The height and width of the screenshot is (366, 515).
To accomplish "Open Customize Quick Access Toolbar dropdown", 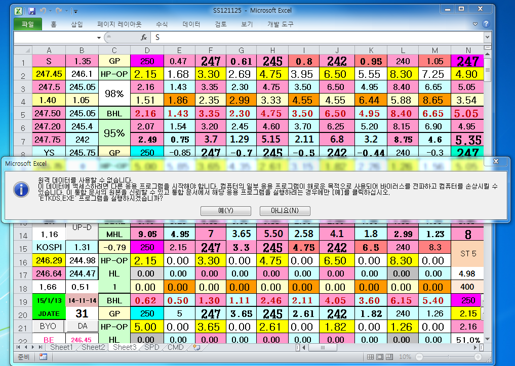I will 75,11.
